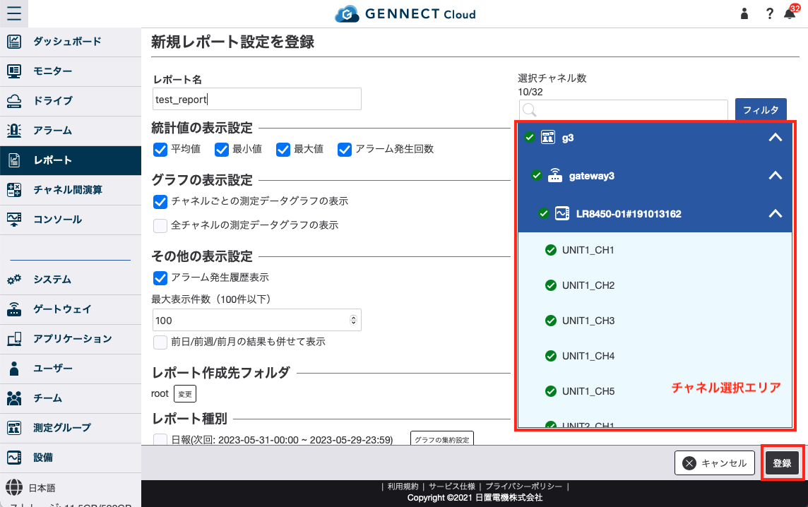Uncheck the 平均値 statistics checkbox

pyautogui.click(x=160, y=149)
